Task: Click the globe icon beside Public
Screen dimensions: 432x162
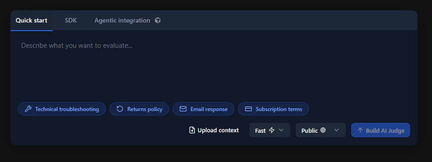Action: click(323, 130)
